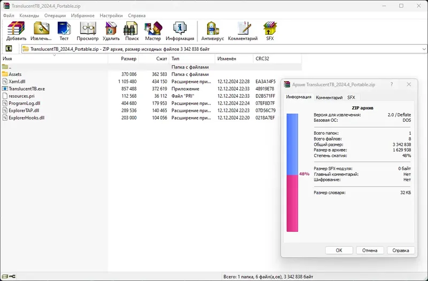The width and height of the screenshot is (428, 281).
Task: Open the Справка menu
Action: click(x=137, y=15)
